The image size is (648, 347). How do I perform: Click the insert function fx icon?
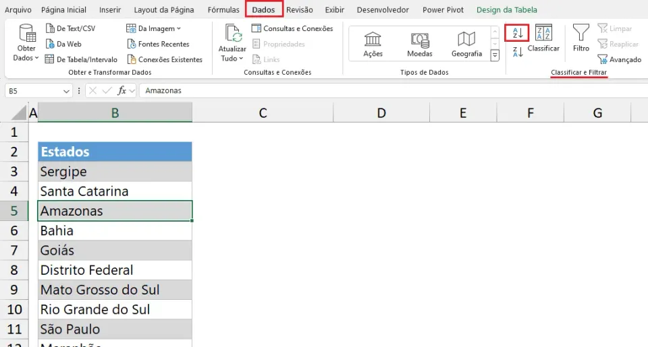pos(122,90)
